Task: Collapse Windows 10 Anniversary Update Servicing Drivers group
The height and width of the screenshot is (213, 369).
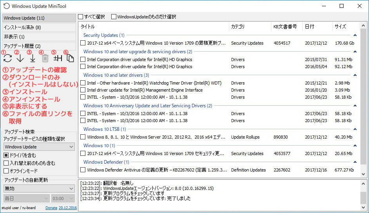Action: pos(355,106)
